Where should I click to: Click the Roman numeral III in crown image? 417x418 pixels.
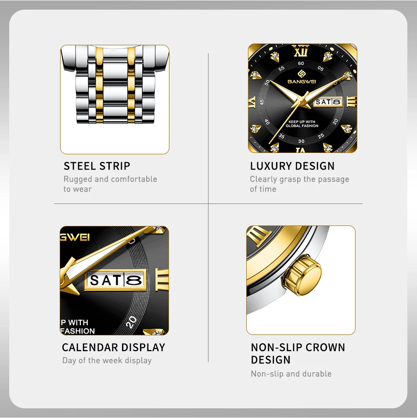pos(259,236)
